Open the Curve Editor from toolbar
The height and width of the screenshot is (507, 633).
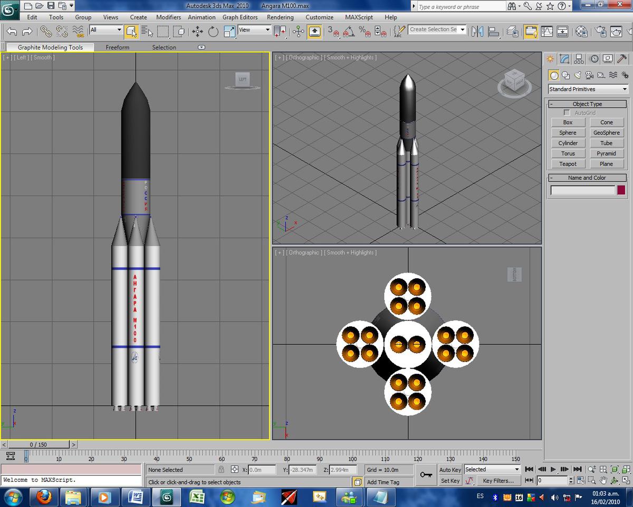(547, 32)
